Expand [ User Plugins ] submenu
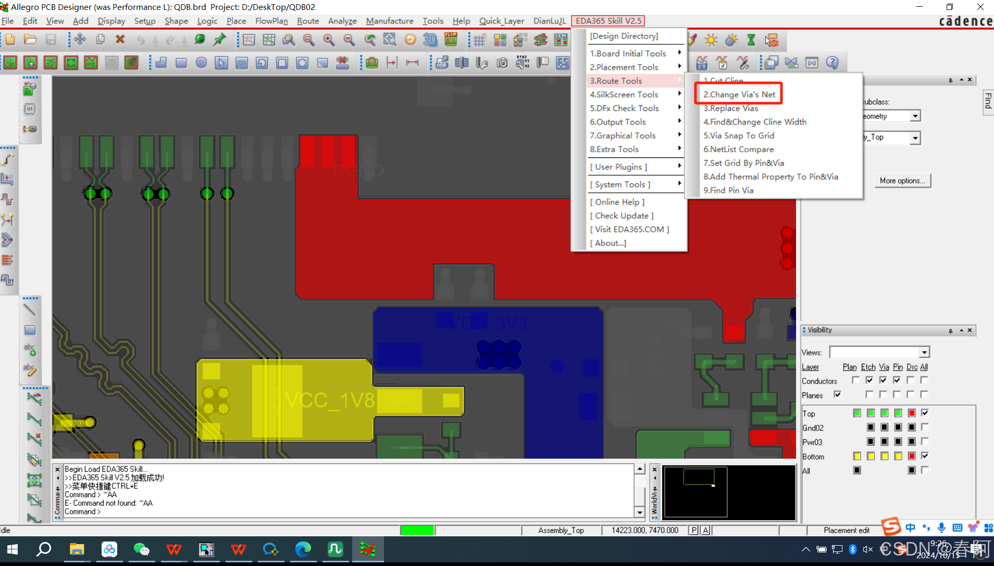 [635, 167]
